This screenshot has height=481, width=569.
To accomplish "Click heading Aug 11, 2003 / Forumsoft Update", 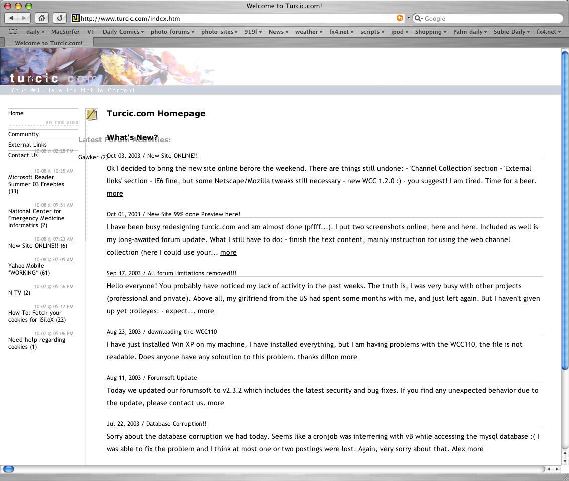I will [x=152, y=378].
